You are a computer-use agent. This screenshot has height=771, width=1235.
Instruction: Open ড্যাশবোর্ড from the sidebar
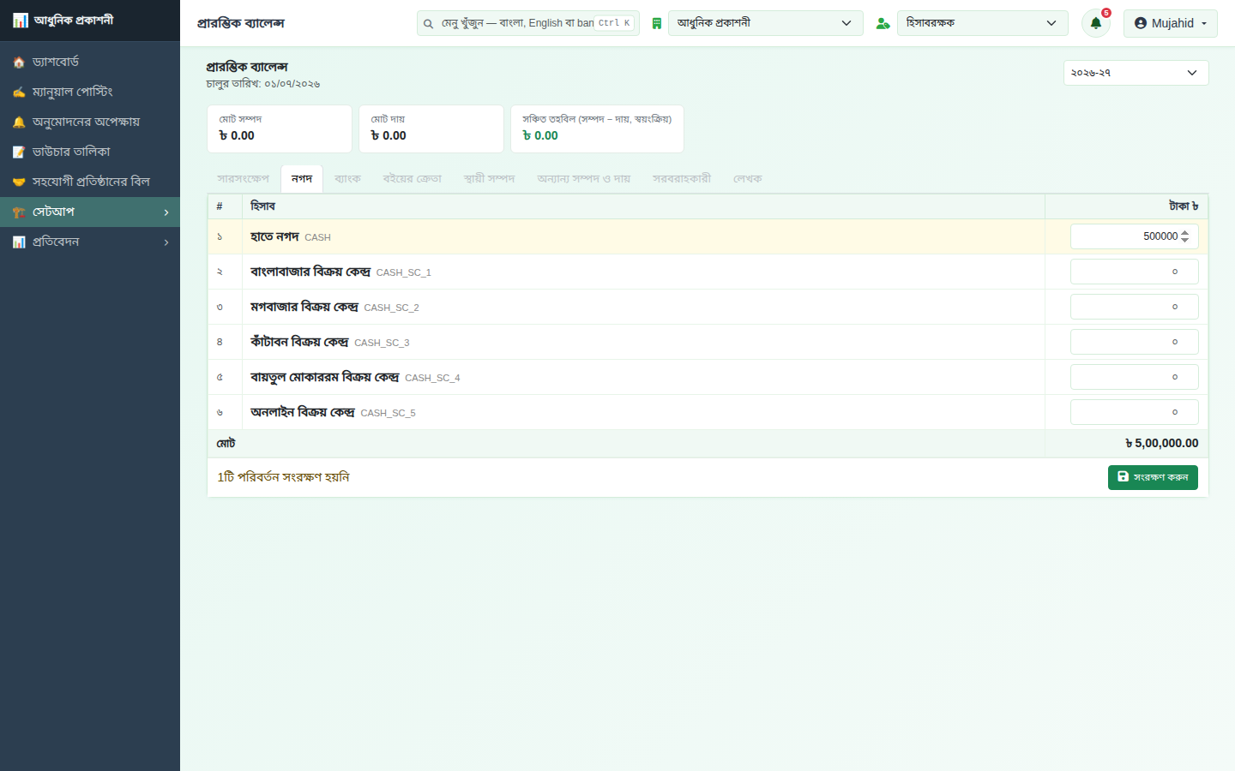pos(90,62)
